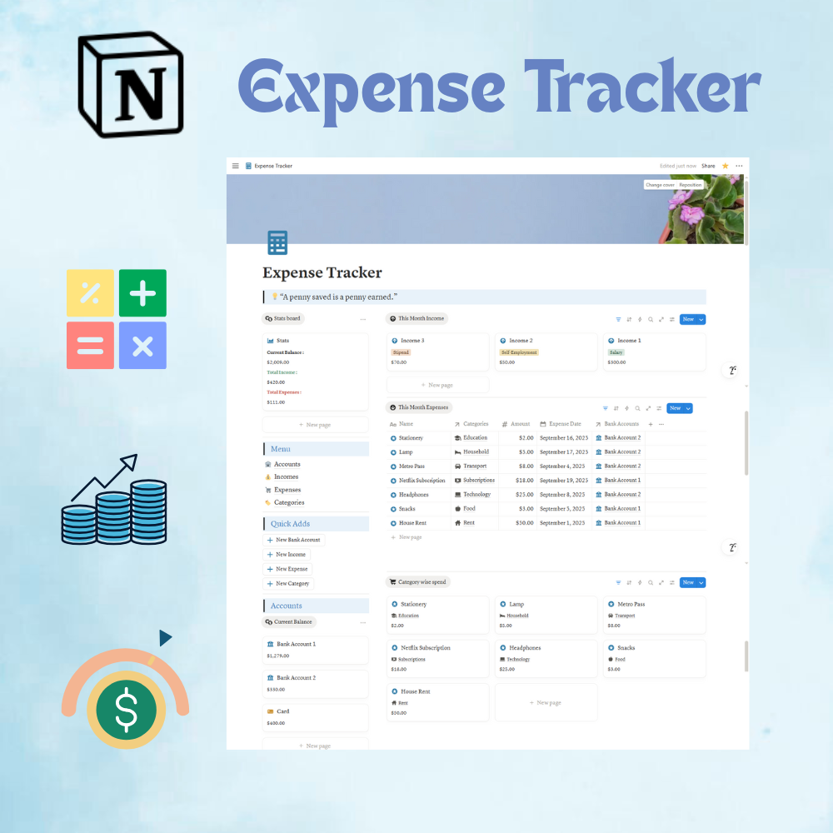Open the Expense Tracker breadcrumb title
Viewport: 833px width, 833px height.
coord(273,166)
